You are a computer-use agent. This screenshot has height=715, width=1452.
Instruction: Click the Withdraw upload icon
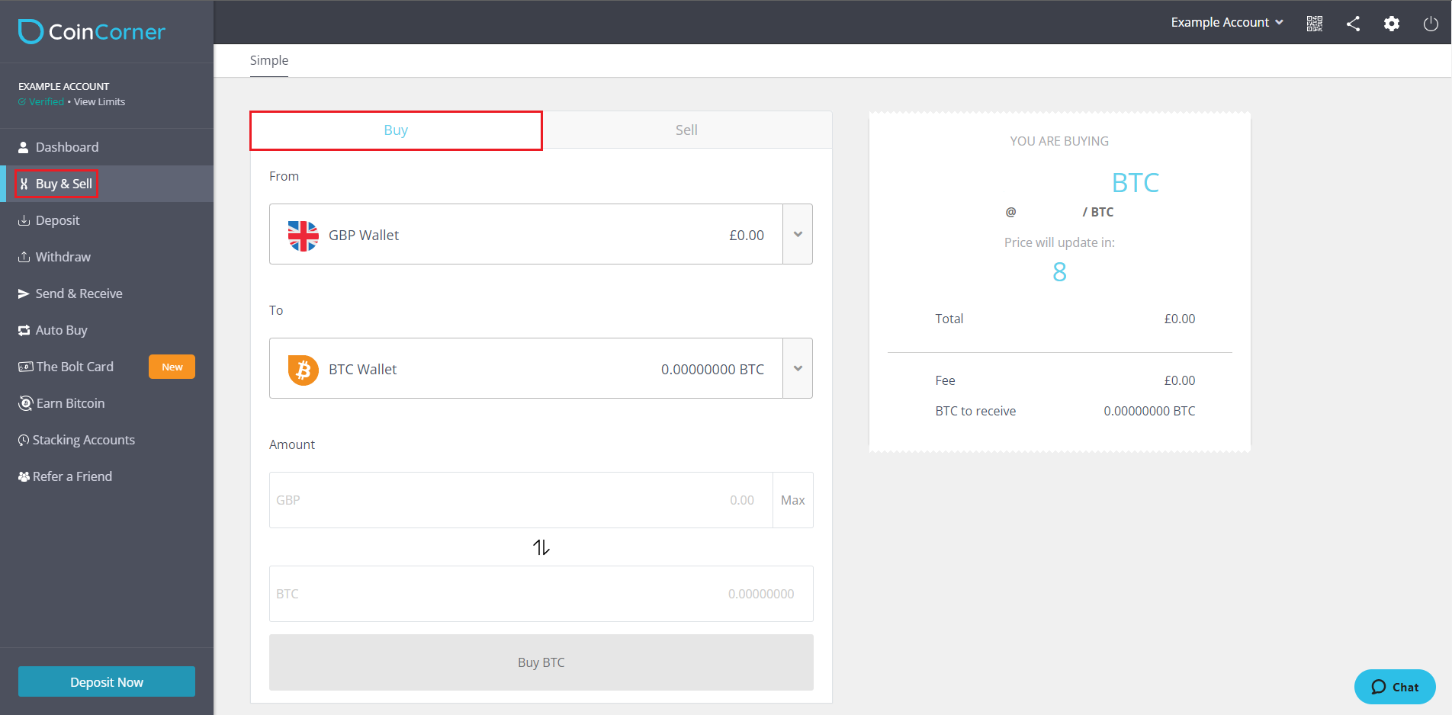coord(24,257)
